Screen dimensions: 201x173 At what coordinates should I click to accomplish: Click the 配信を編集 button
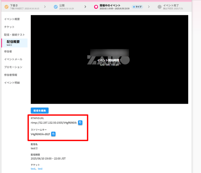[x=40, y=111]
